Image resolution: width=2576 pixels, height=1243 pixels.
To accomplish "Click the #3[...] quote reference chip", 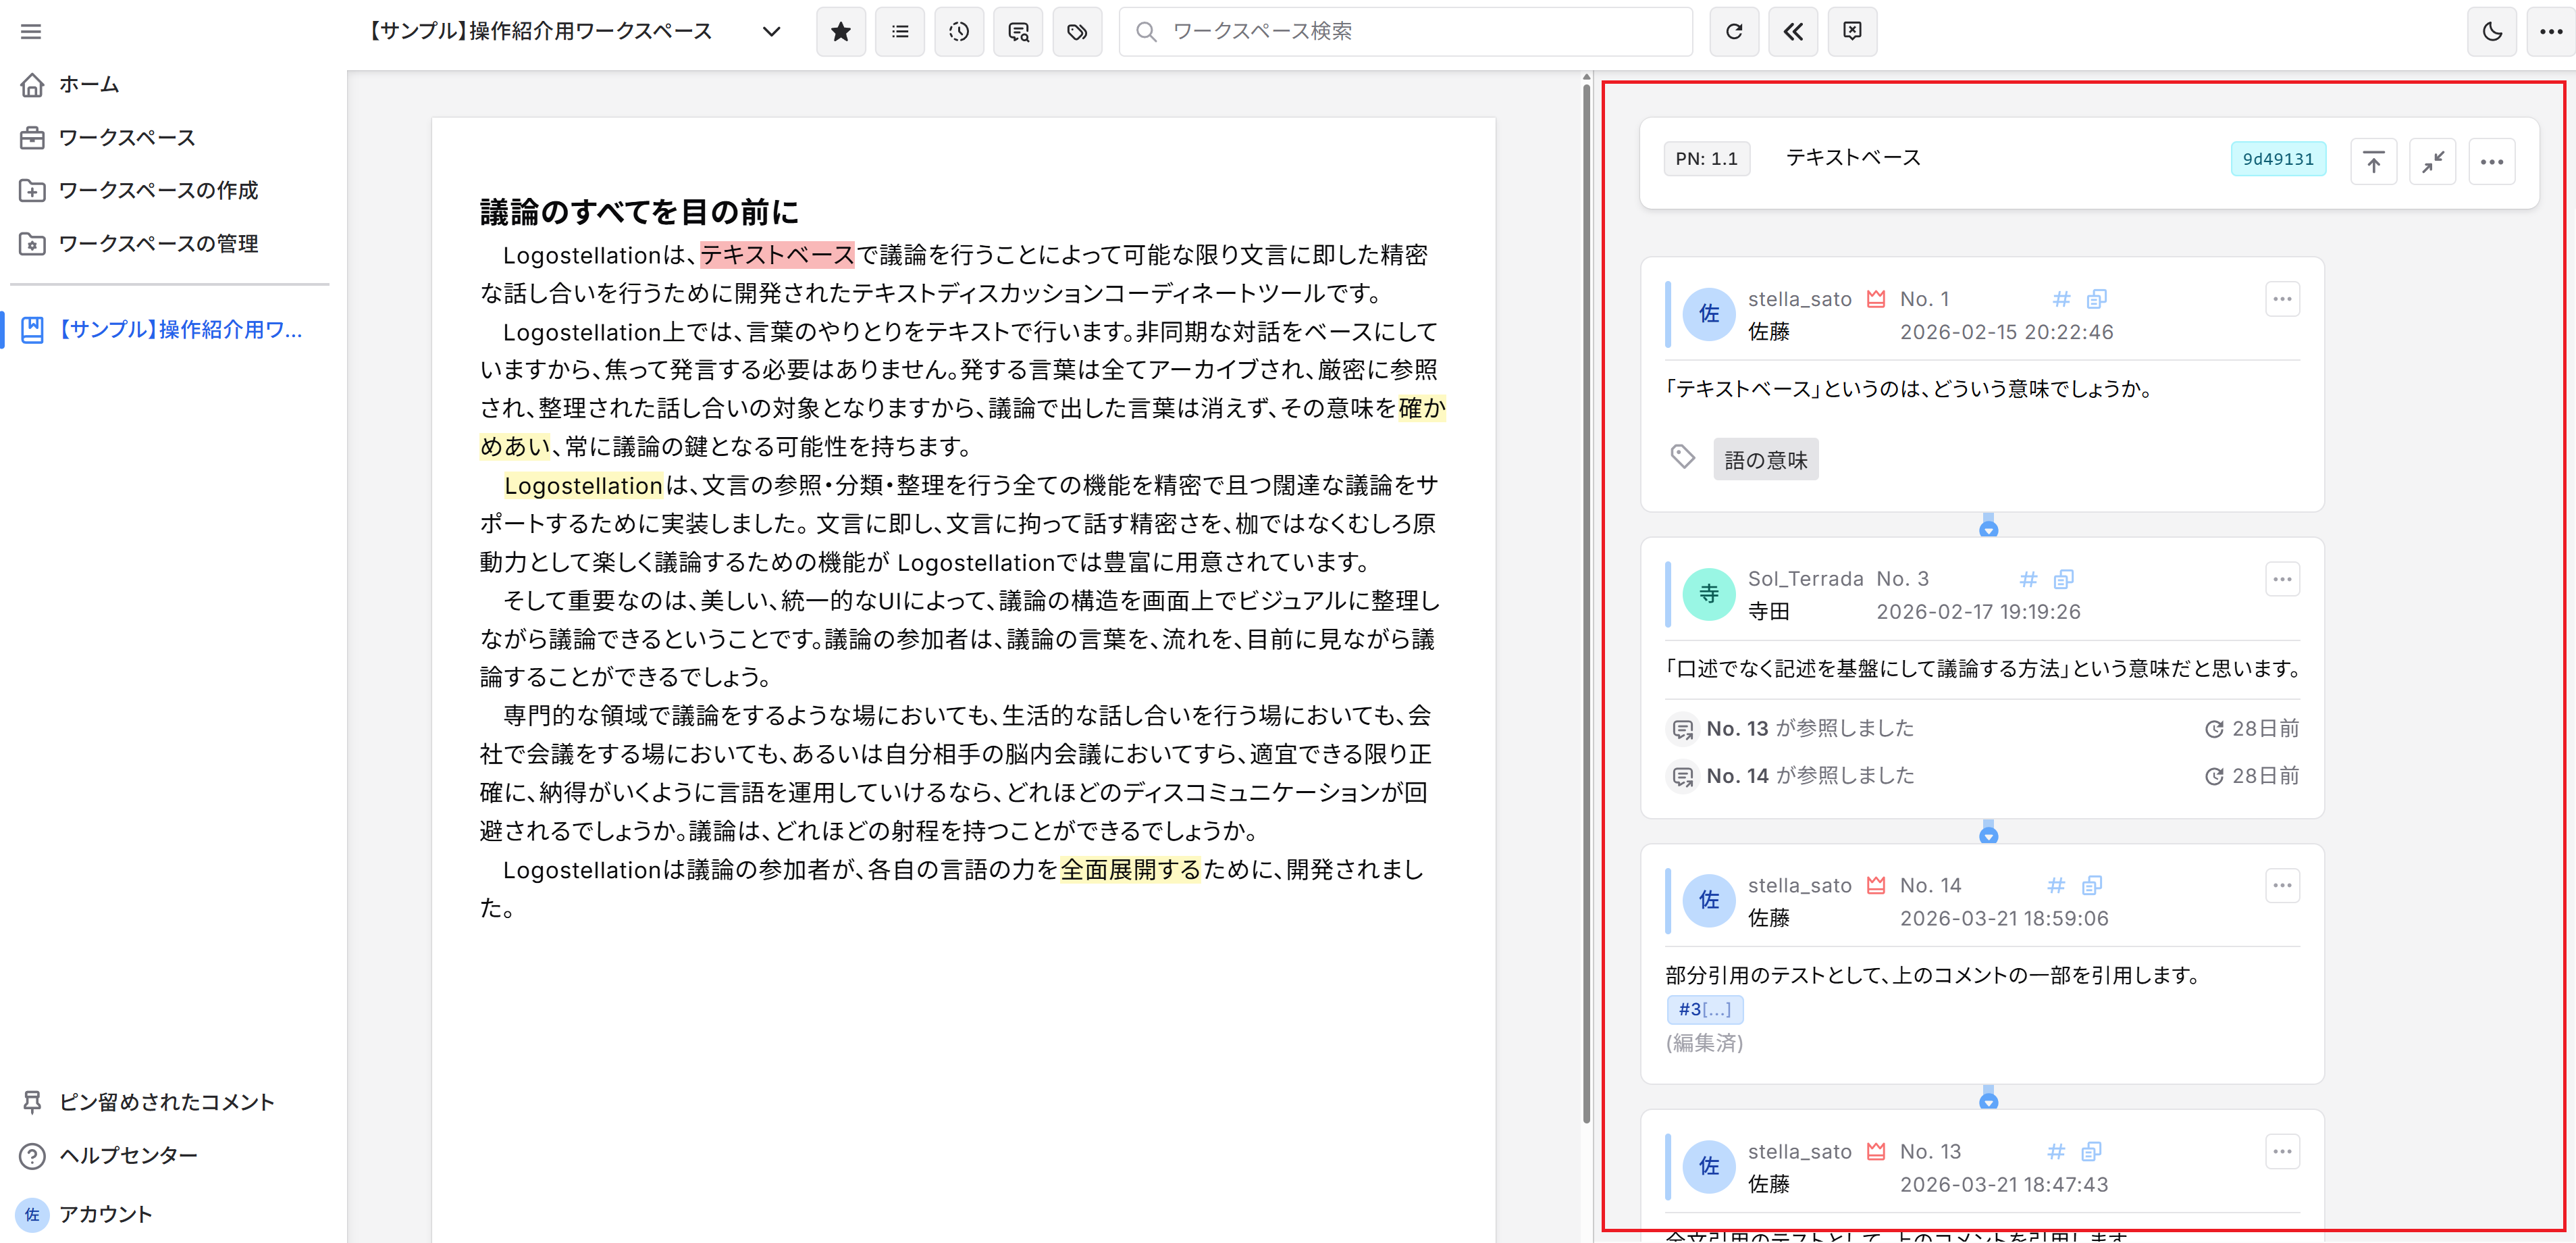I will [x=1704, y=1010].
